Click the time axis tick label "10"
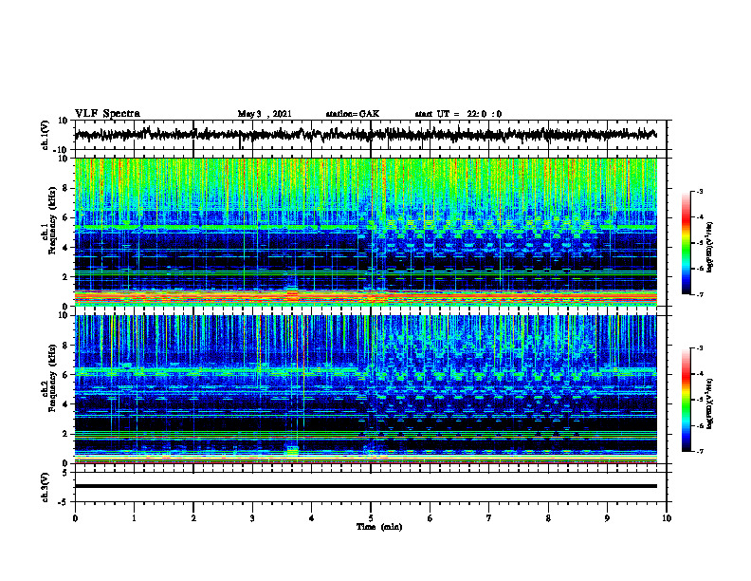Viewport: 751px width, 581px height. 667,518
